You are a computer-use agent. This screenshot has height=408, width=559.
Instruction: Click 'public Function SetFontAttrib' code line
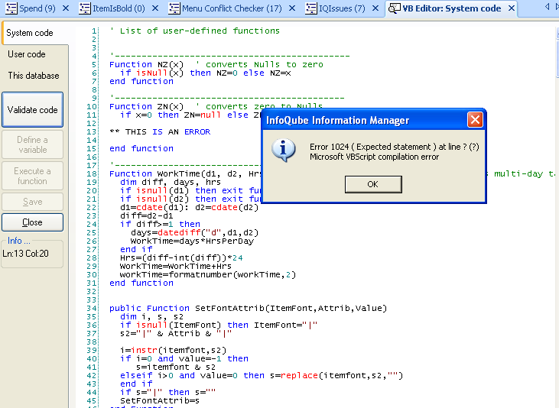click(248, 308)
